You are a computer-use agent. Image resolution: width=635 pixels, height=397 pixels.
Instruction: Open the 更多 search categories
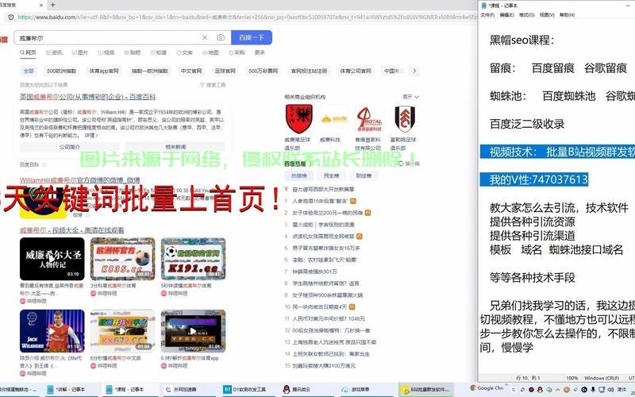click(260, 52)
